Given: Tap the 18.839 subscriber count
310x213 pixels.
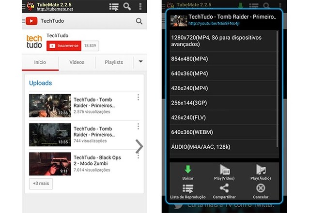Looking at the screenshot, I should tap(90, 46).
